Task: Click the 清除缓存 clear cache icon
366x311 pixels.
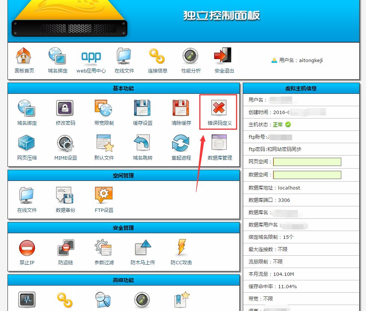Action: [181, 108]
